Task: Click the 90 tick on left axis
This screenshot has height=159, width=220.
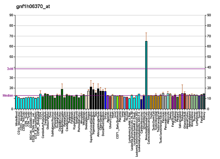Action: pyautogui.click(x=12, y=15)
